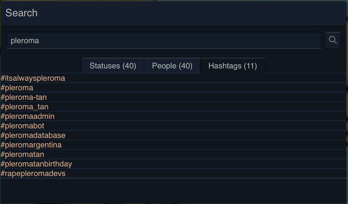Select the #pleromatan hashtag result
Image resolution: width=348 pixels, height=204 pixels.
coord(22,154)
